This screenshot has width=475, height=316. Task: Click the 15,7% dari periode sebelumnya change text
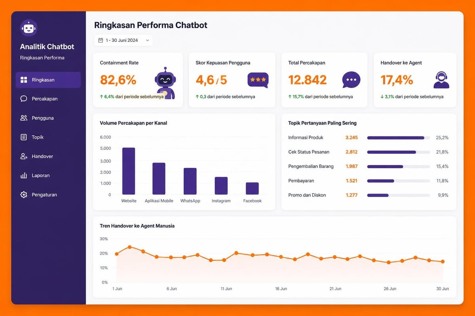320,96
